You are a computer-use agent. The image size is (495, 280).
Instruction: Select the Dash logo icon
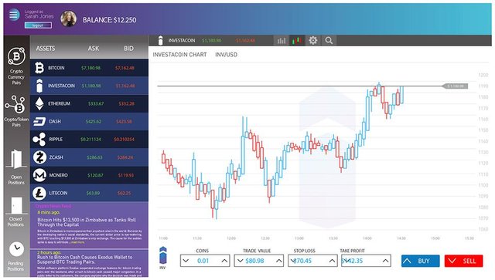(39, 121)
